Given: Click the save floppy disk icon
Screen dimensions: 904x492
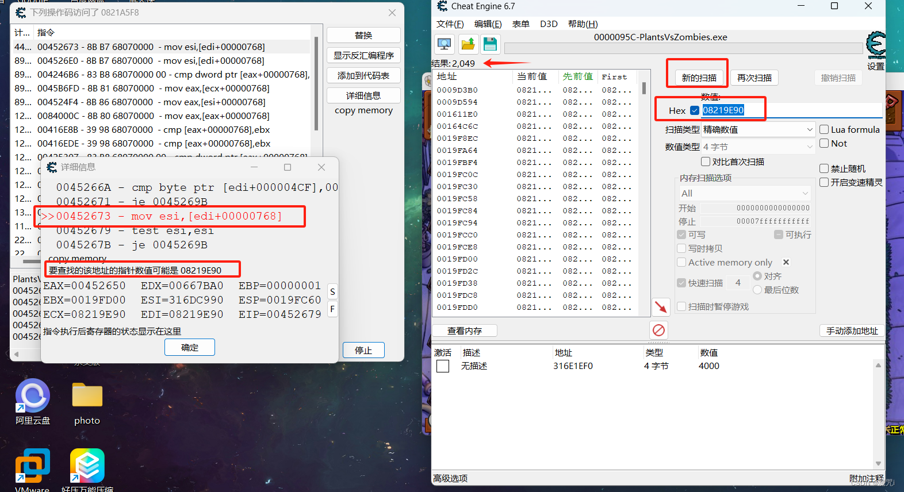Looking at the screenshot, I should pos(490,44).
